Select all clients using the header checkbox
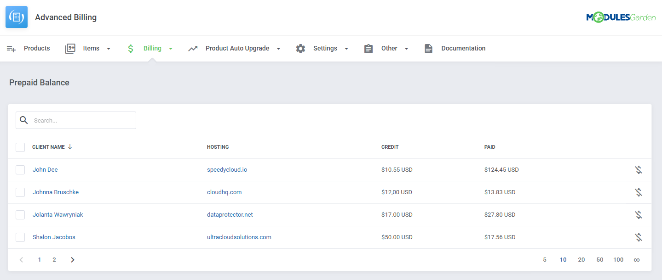Screen dimensions: 662x280 pyautogui.click(x=20, y=147)
